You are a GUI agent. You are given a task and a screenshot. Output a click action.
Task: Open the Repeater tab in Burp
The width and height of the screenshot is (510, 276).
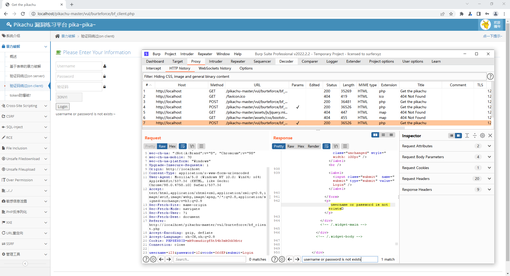pyautogui.click(x=238, y=61)
